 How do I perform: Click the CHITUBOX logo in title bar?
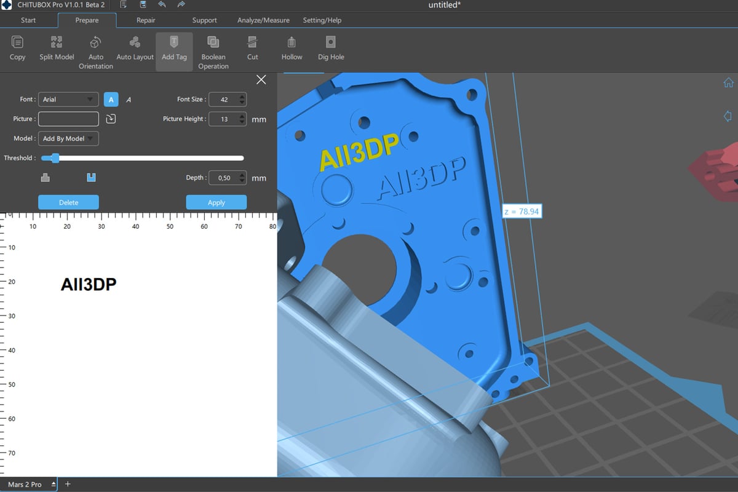pos(7,5)
